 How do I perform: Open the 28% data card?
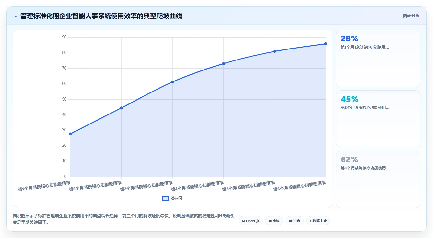378,59
